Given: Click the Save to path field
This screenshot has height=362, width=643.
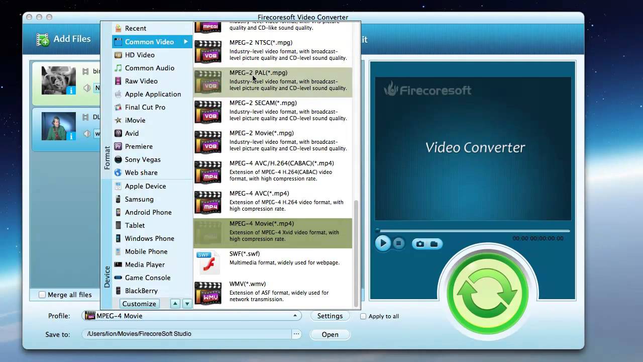Looking at the screenshot, I should coord(187,334).
